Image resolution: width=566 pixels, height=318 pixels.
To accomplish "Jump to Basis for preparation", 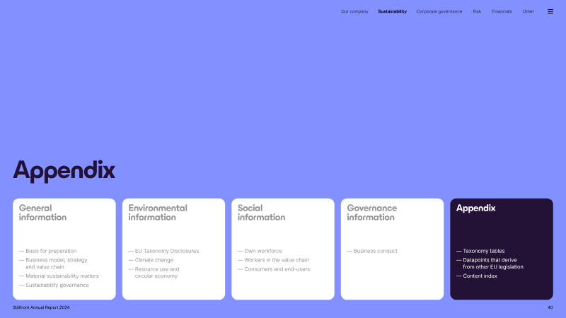I will pos(51,251).
